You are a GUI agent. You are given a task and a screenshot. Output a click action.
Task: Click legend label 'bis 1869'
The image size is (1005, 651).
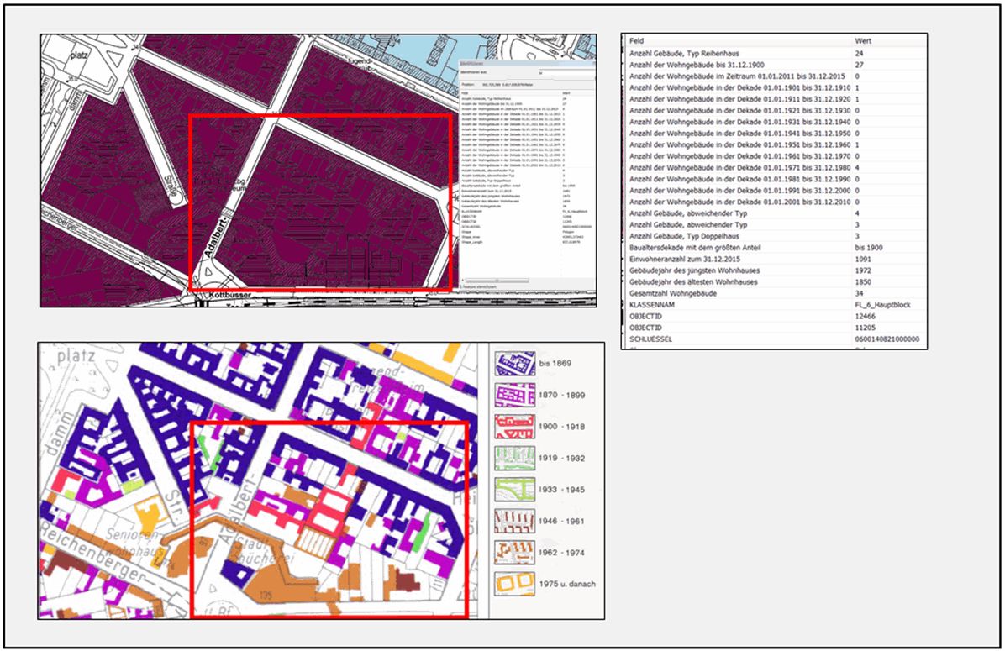pyautogui.click(x=555, y=364)
